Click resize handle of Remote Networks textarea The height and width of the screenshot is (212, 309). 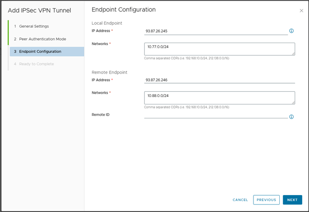pos(293,102)
